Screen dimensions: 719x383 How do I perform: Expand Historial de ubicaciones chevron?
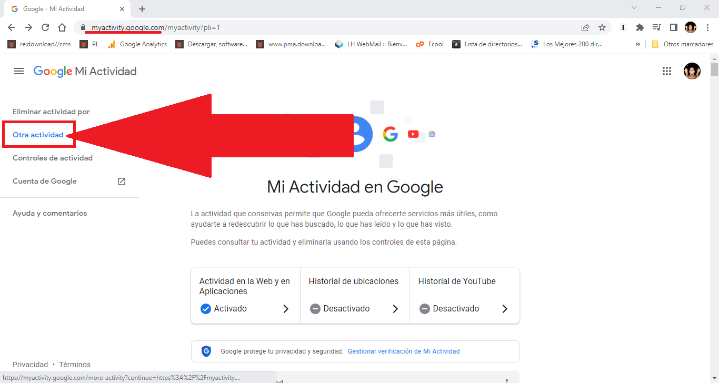click(x=395, y=309)
